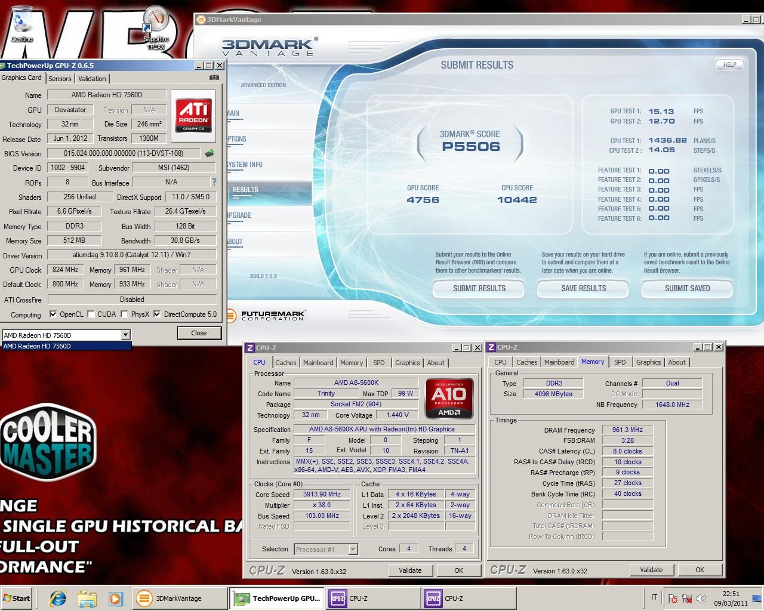Open the Graphics tab in the right CPU-Z window
Image resolution: width=764 pixels, height=611 pixels.
click(x=648, y=362)
